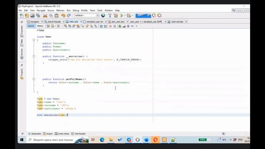Click the Shift Line Left icon
Image resolution: width=265 pixels, height=149 pixels.
click(x=101, y=26)
